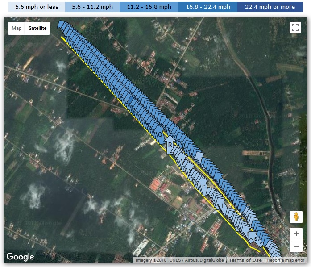Zoom out of the map
Image resolution: width=311 pixels, height=267 pixels.
pos(296,246)
